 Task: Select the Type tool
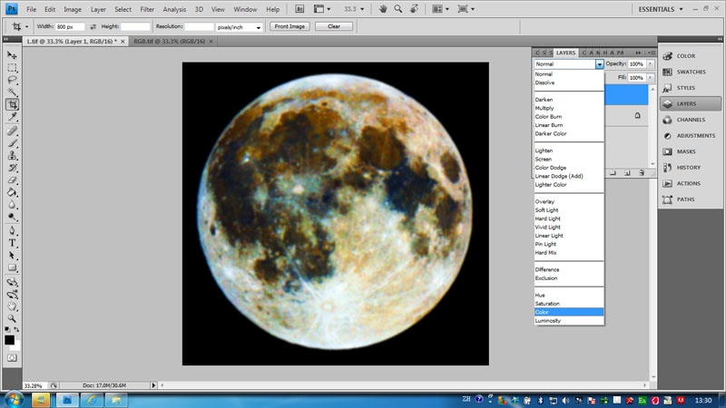[13, 243]
